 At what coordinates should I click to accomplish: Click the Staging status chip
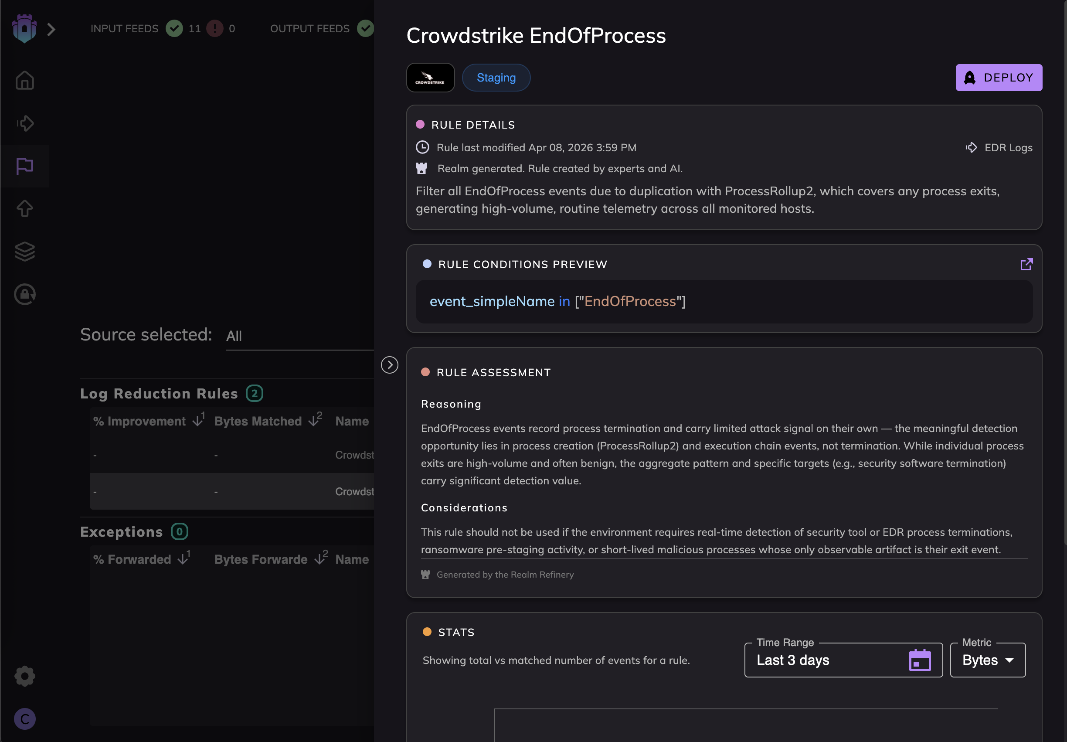496,78
